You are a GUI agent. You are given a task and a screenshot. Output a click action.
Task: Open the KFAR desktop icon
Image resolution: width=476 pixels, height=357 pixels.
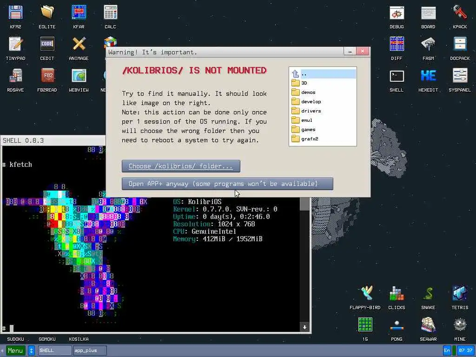click(79, 13)
